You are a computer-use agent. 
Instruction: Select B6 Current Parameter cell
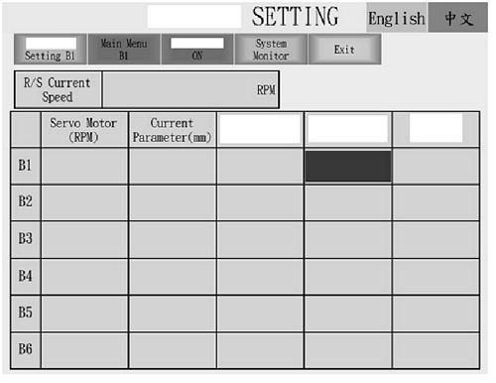click(x=173, y=350)
